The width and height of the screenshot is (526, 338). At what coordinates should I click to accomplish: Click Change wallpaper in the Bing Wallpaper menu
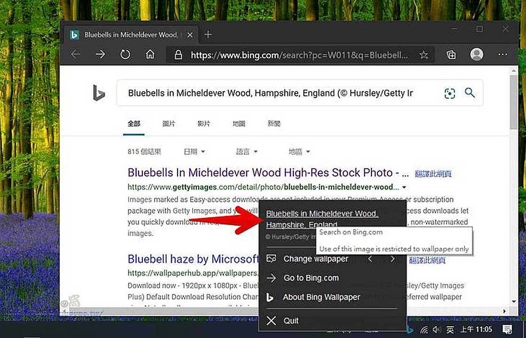pos(316,259)
